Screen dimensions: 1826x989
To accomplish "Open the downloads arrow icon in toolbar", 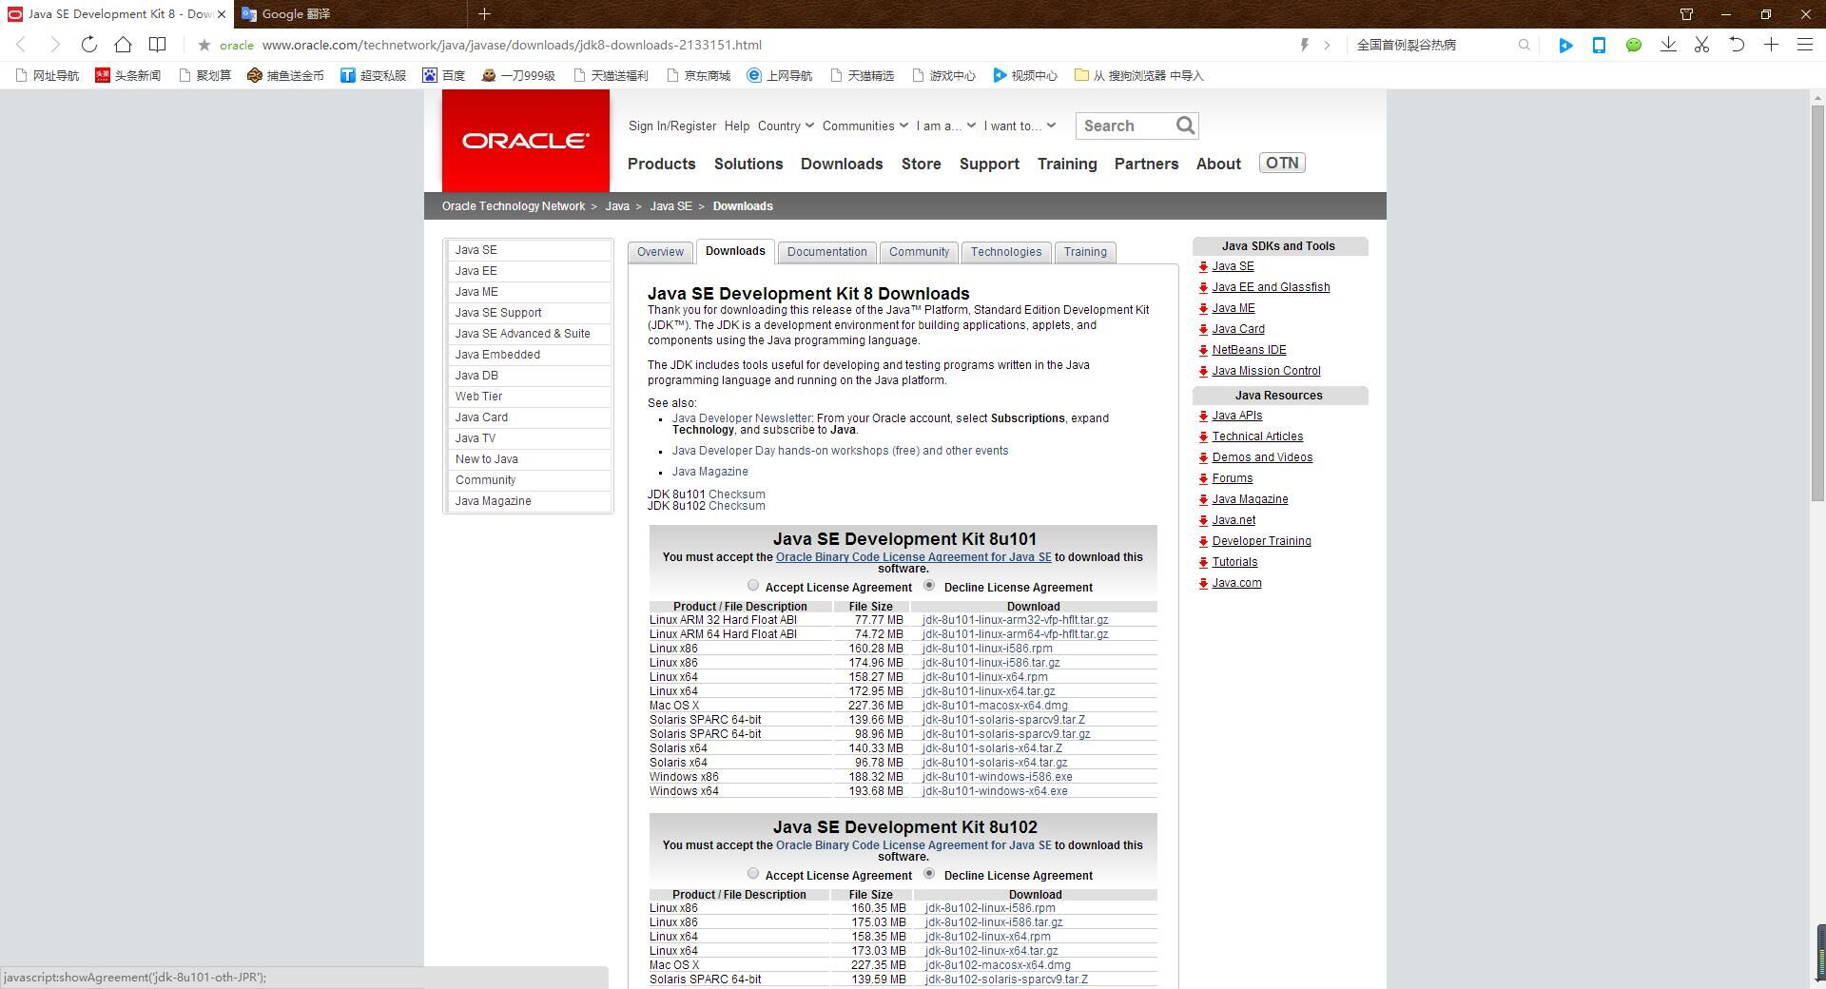I will click(x=1667, y=45).
